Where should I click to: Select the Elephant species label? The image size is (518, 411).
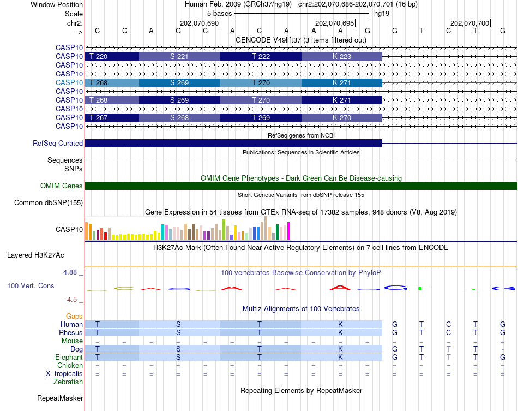pos(69,357)
